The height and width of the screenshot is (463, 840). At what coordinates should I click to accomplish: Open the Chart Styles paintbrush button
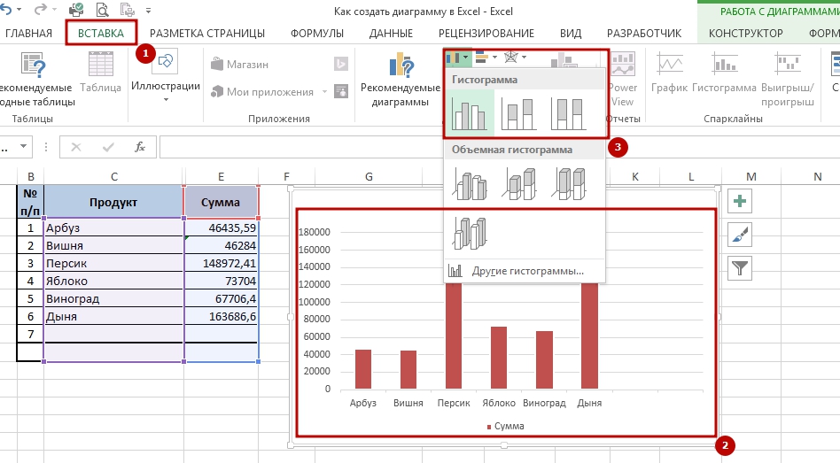coord(740,235)
